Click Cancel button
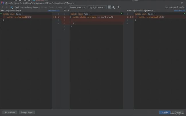This screenshot has height=116, width=186. [x=178, y=113]
